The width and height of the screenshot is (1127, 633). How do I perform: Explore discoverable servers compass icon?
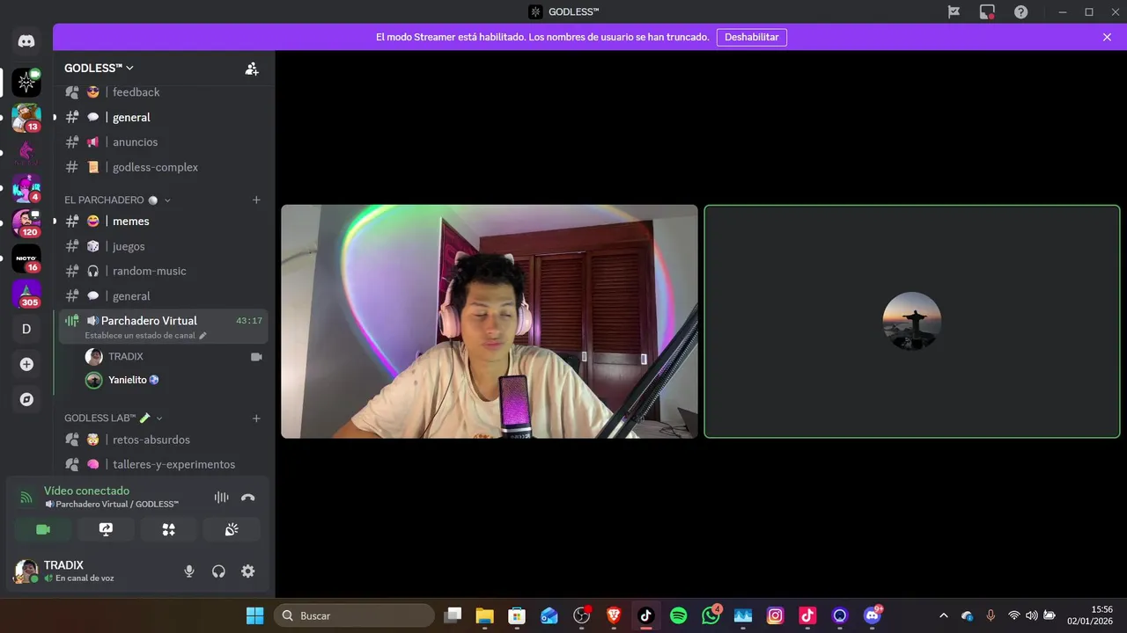(x=26, y=399)
